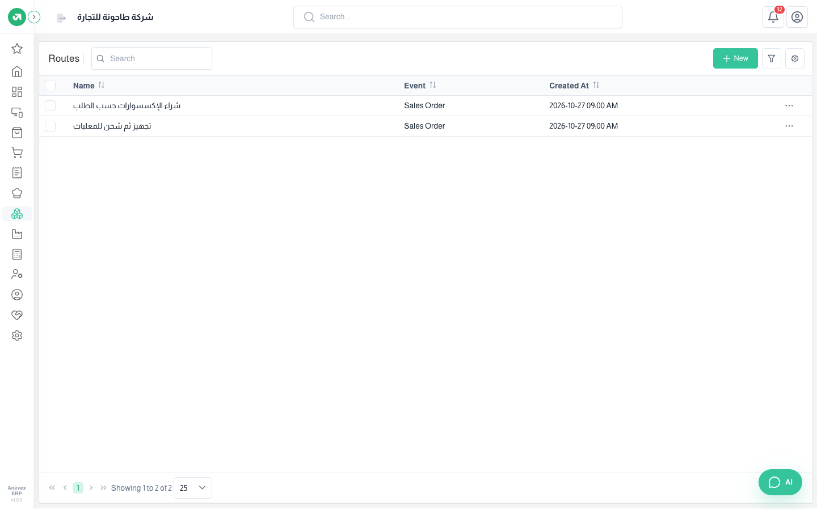Image resolution: width=817 pixels, height=510 pixels.
Task: Open the 25 rows-per-page dropdown
Action: click(193, 488)
